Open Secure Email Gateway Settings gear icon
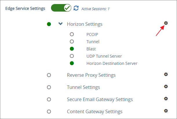177x119 pixels. 166,99
